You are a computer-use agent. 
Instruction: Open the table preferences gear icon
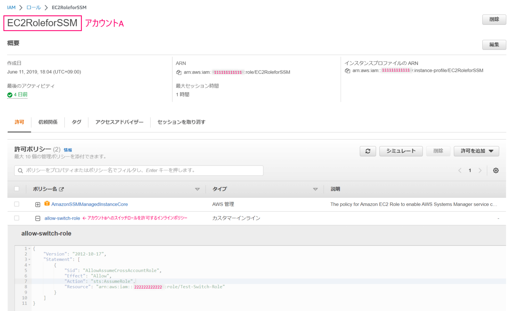(x=496, y=170)
